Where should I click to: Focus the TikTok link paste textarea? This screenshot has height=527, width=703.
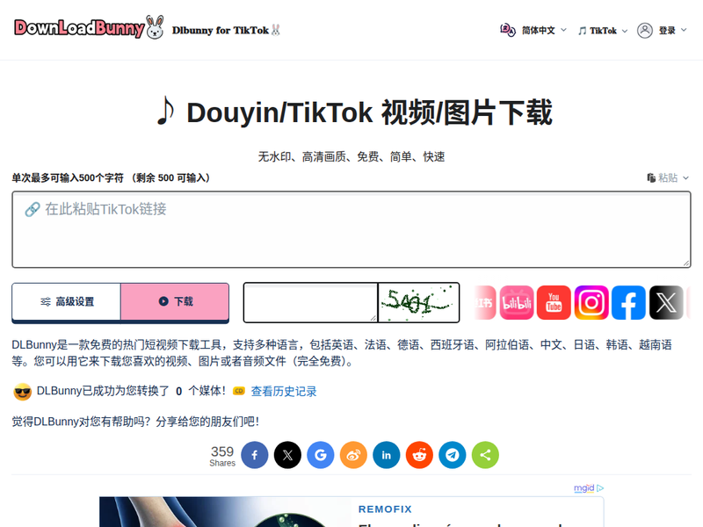351,229
